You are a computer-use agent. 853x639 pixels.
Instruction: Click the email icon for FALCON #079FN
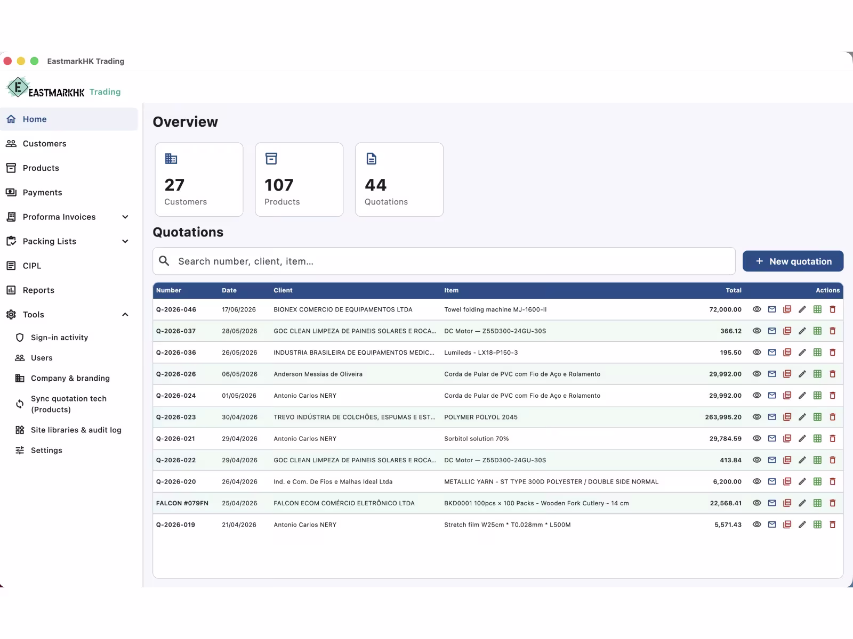tap(771, 503)
